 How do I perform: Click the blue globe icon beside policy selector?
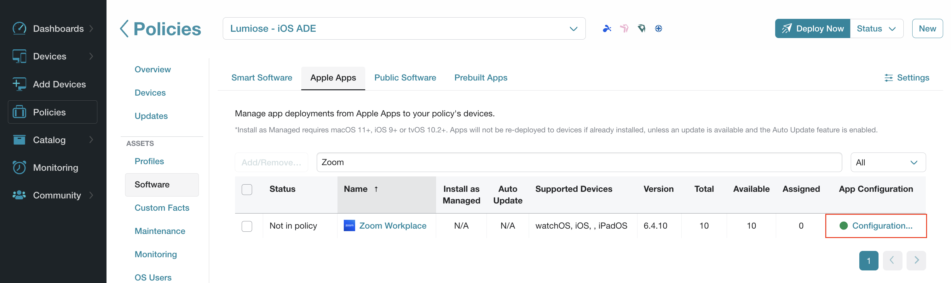pyautogui.click(x=659, y=28)
